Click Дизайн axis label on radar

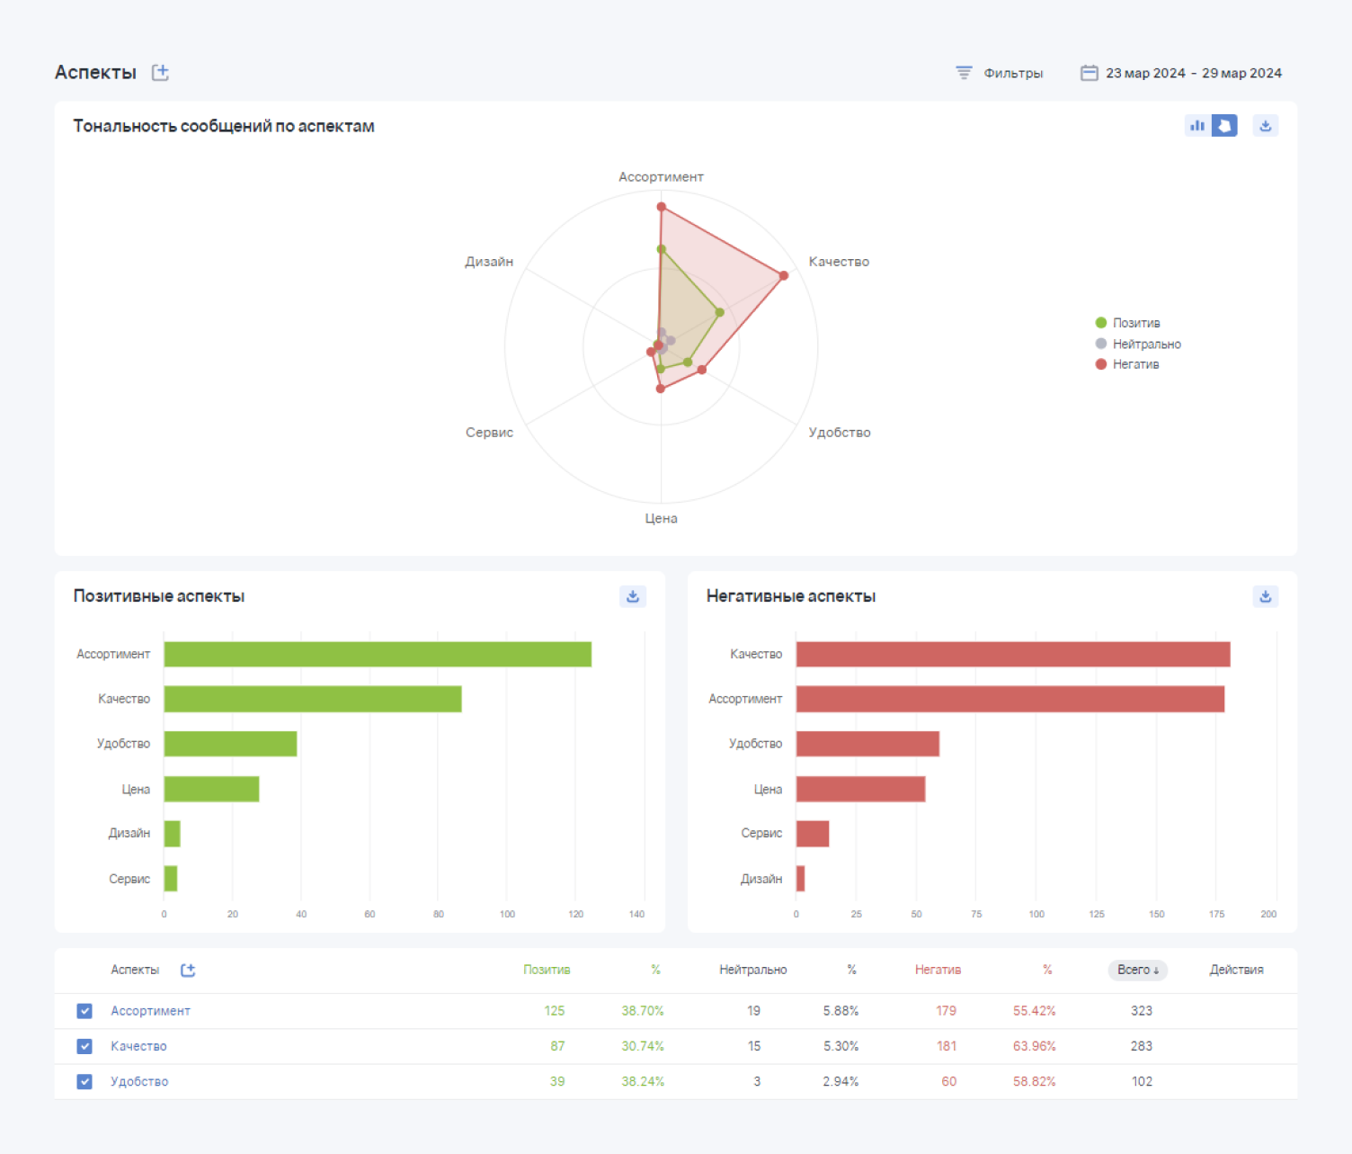(489, 262)
